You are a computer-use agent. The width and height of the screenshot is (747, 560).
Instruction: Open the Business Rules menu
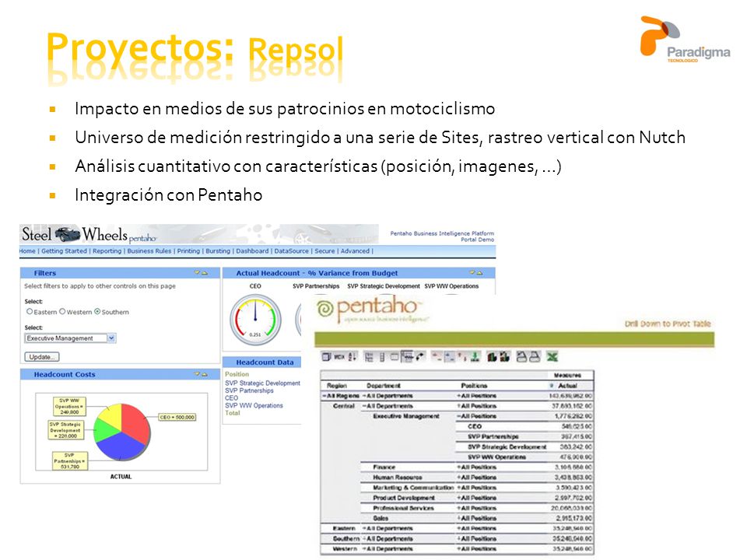pyautogui.click(x=149, y=251)
